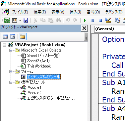The image size is (125, 121).
Task: Collapse the VBAProject (Book1.xlsm) node
Action: [x=4, y=45]
